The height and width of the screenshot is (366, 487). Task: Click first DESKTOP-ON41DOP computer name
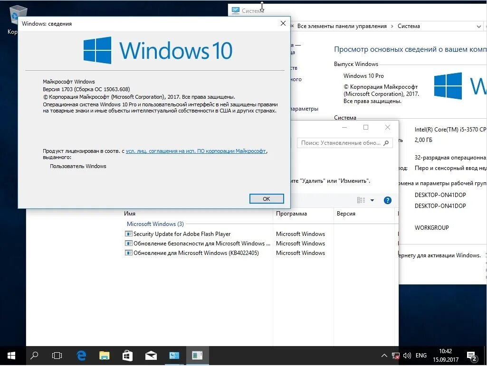440,195
